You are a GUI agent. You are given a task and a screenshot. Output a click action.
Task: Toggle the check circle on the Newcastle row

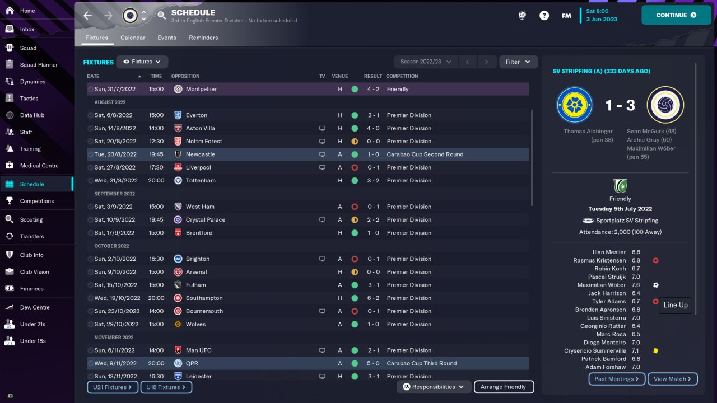(90, 154)
